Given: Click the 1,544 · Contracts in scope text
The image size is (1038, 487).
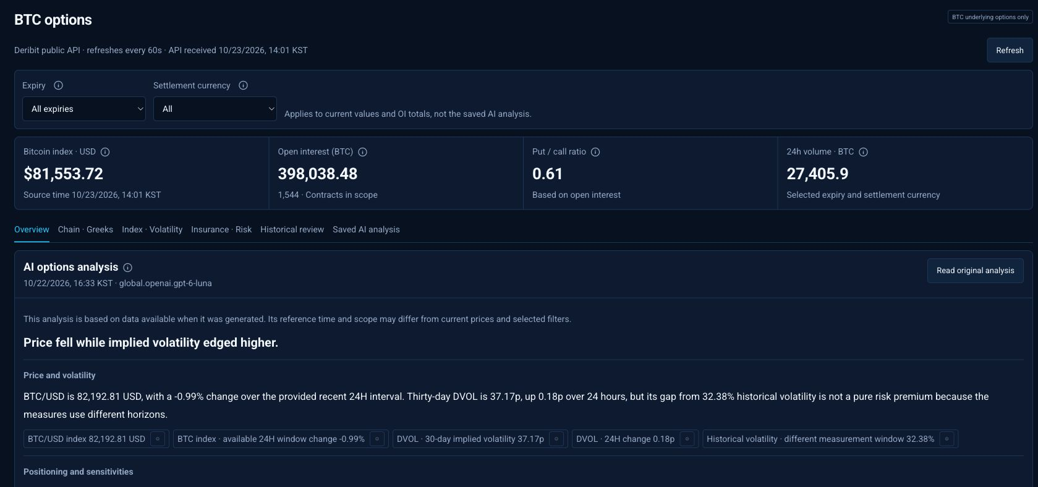Looking at the screenshot, I should point(328,195).
